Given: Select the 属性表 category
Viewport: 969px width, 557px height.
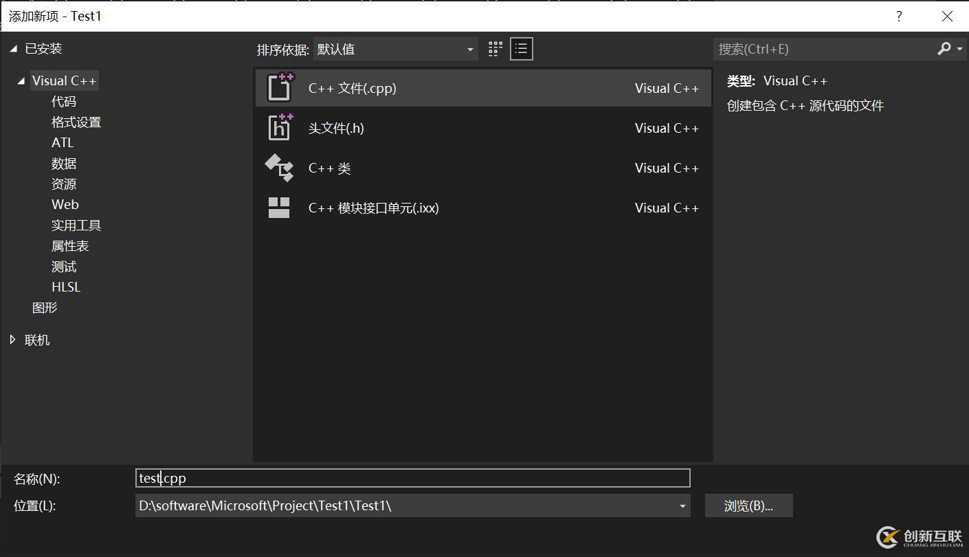Looking at the screenshot, I should pyautogui.click(x=70, y=246).
